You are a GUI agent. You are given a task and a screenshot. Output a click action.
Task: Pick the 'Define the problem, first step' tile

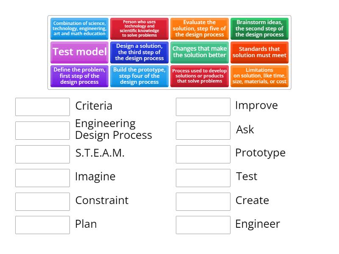79,76
